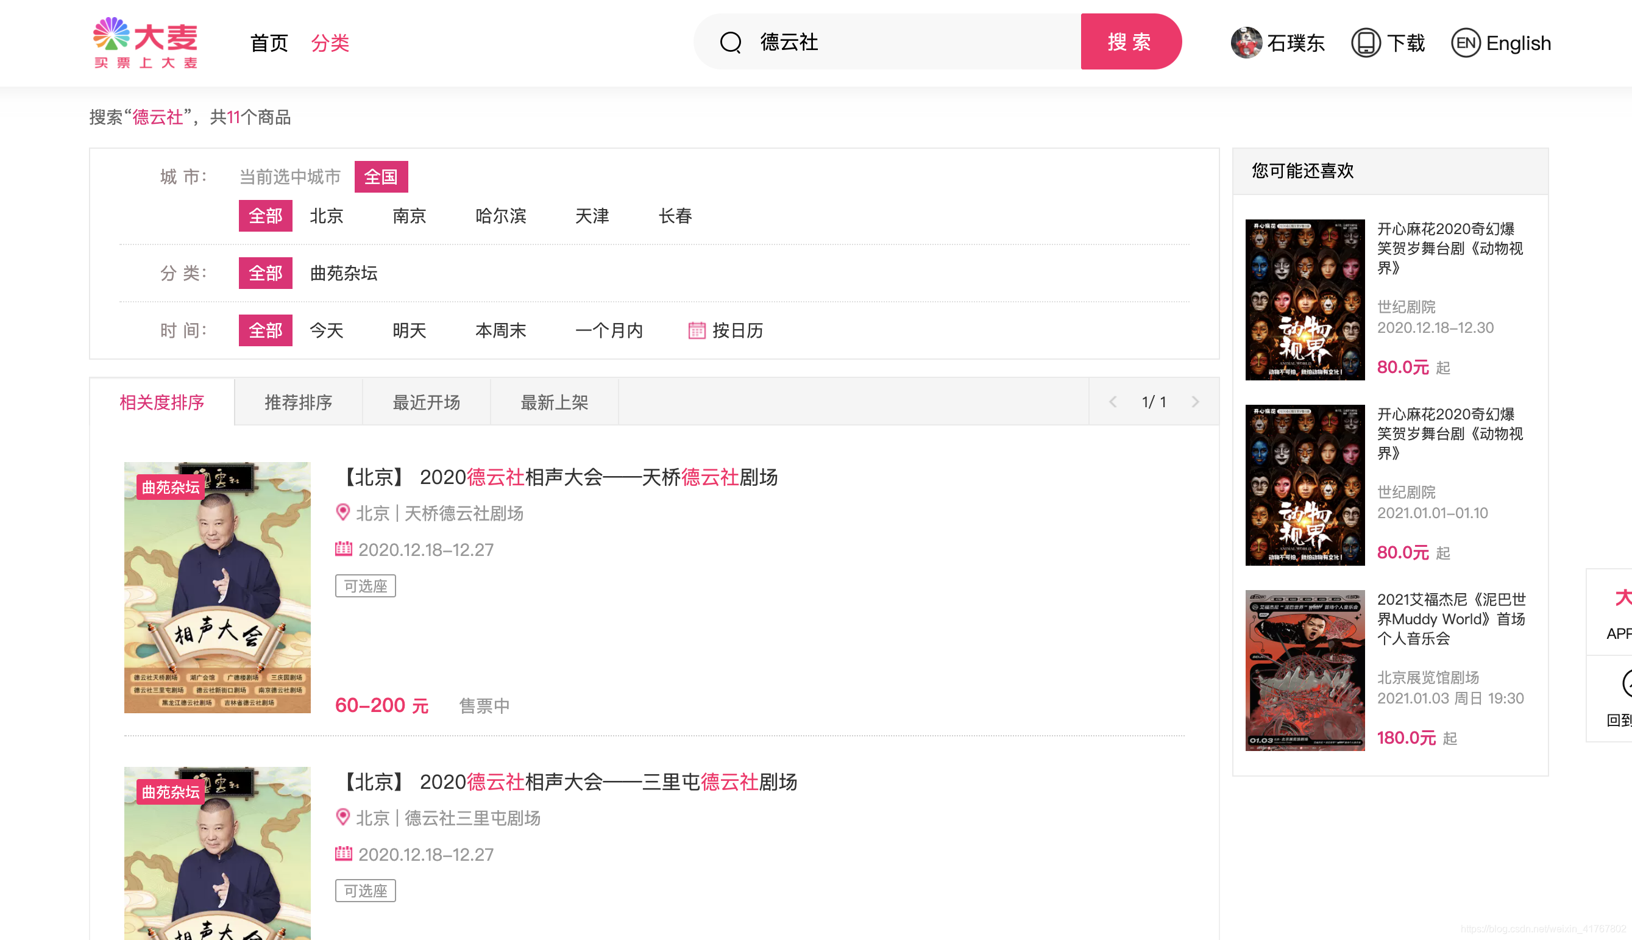Select 曲苑杂坛 category filter
This screenshot has height=940, width=1632.
click(x=343, y=273)
